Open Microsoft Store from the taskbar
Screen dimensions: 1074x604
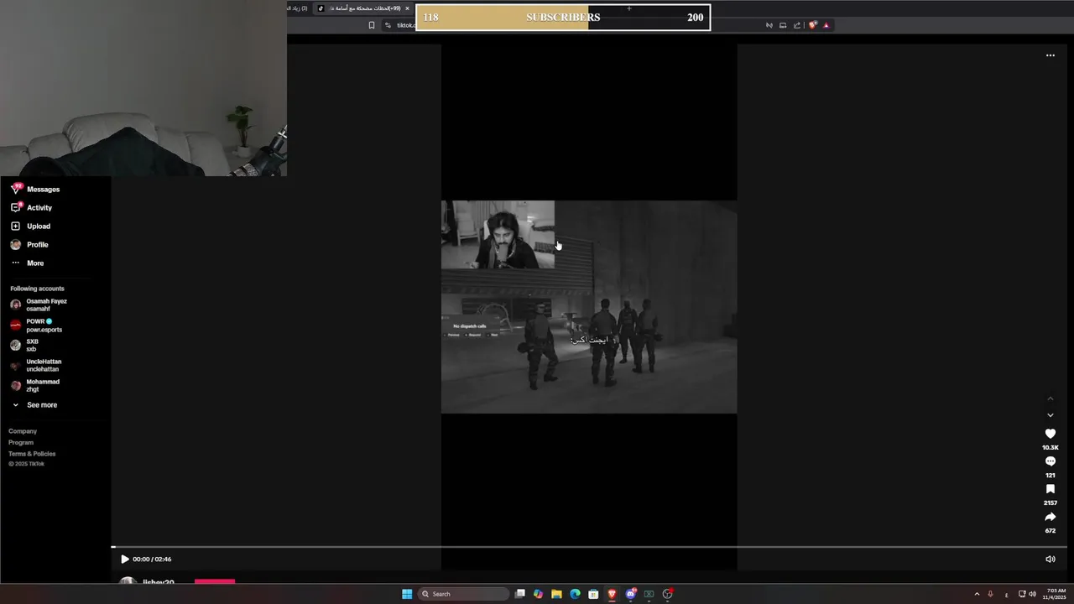pyautogui.click(x=593, y=594)
